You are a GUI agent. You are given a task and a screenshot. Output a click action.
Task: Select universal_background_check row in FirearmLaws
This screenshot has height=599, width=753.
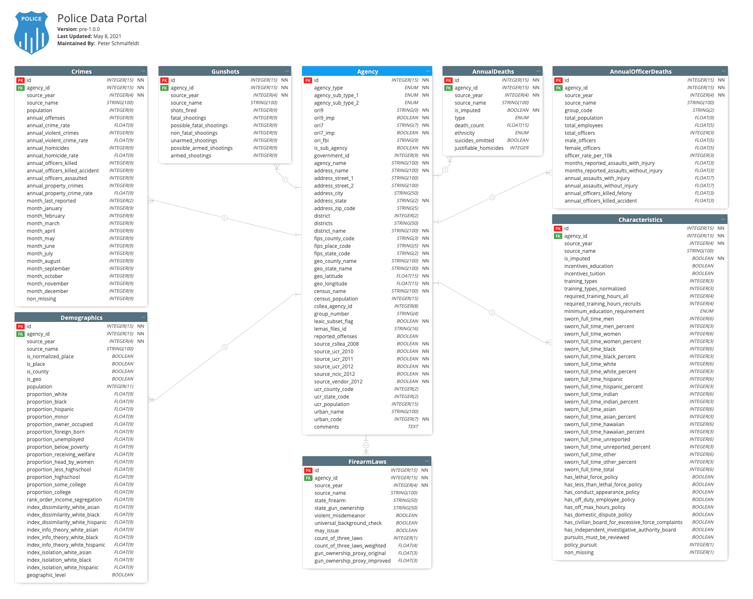click(367, 523)
